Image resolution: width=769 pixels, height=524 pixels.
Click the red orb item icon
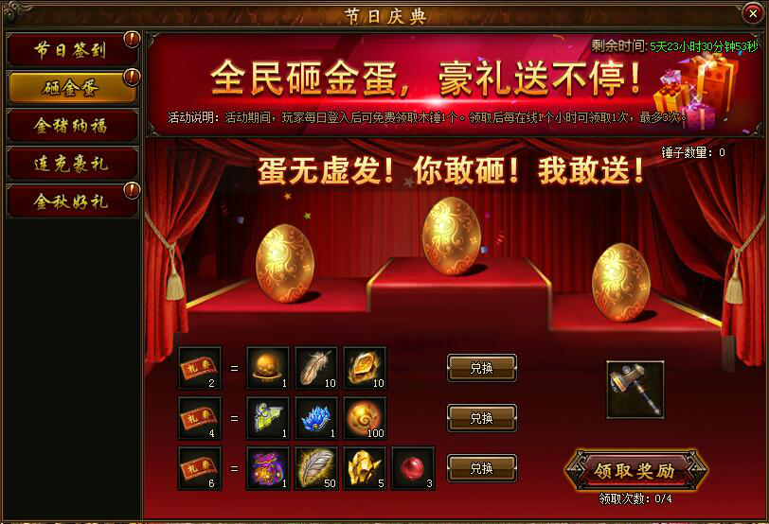tap(414, 468)
